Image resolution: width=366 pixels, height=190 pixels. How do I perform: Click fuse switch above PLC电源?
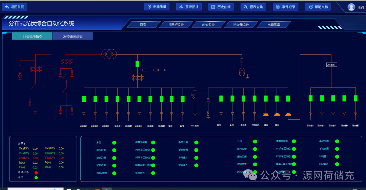[193, 96]
